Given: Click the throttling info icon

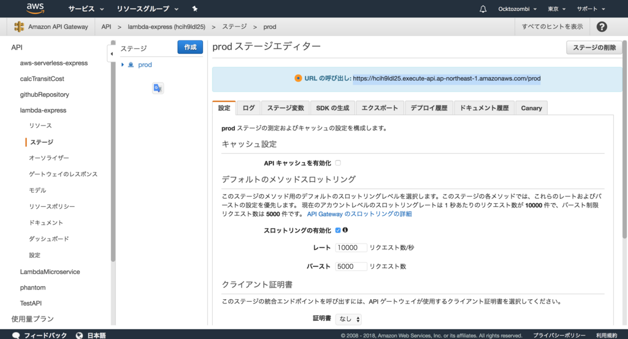Looking at the screenshot, I should click(345, 230).
